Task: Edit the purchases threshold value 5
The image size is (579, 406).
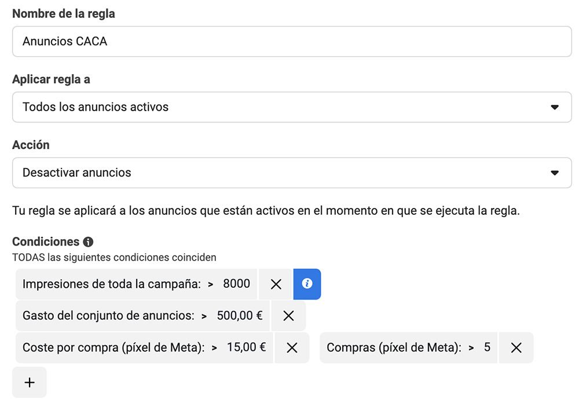Action: (x=488, y=348)
